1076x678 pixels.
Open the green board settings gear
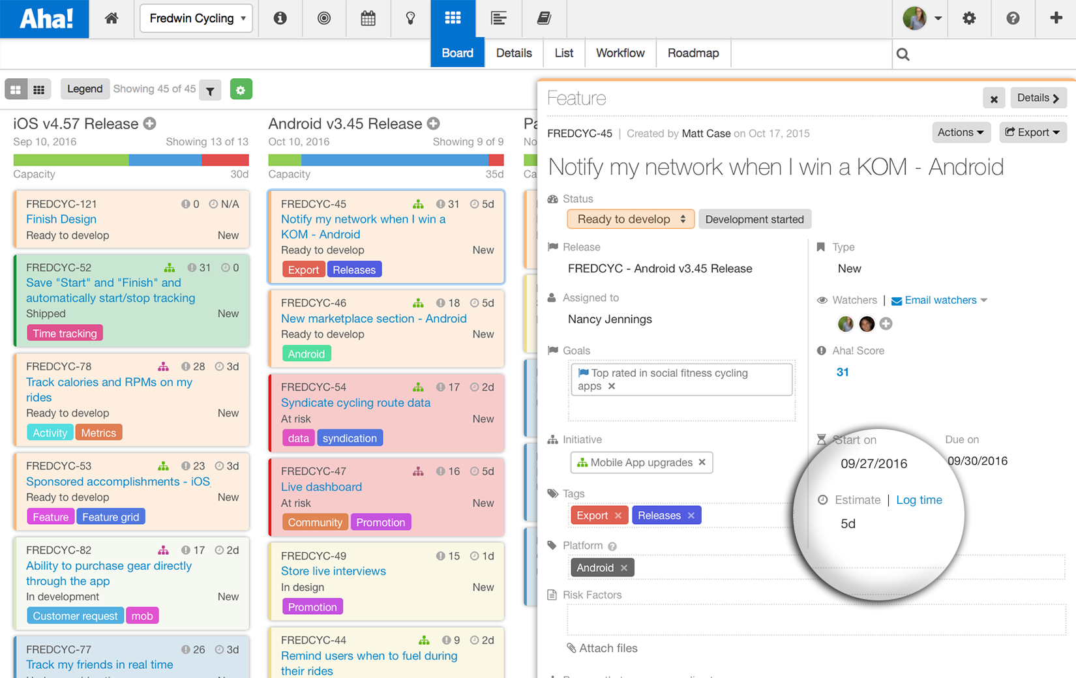tap(241, 90)
